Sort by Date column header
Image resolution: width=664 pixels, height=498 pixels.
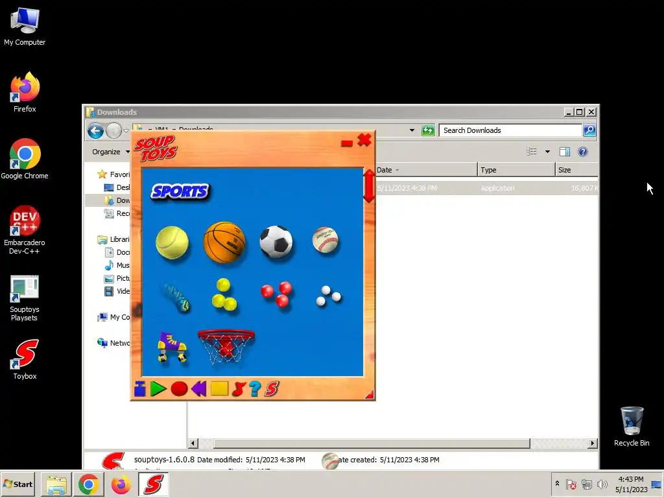point(426,170)
